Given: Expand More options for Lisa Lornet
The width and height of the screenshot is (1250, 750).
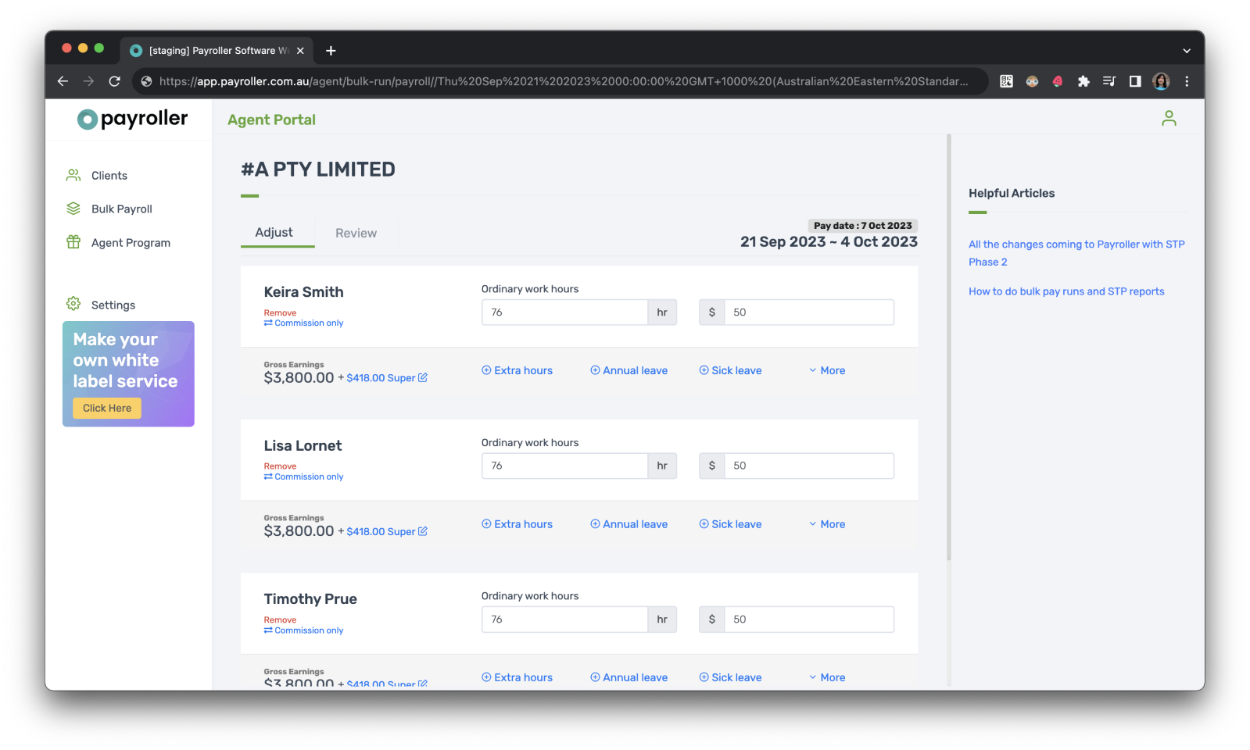Looking at the screenshot, I should point(827,525).
